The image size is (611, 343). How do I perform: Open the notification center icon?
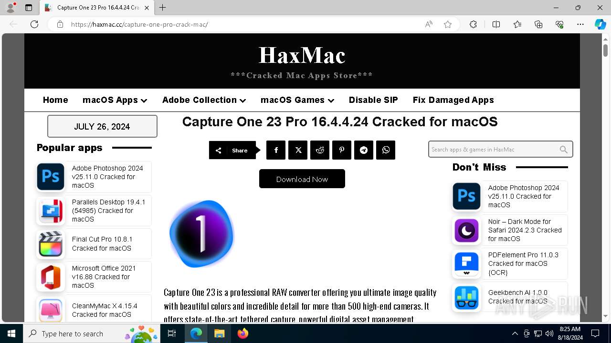(x=595, y=333)
